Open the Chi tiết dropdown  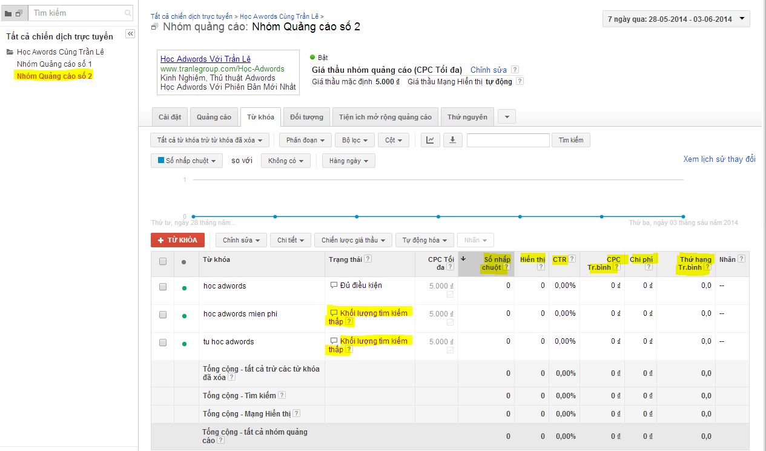291,240
